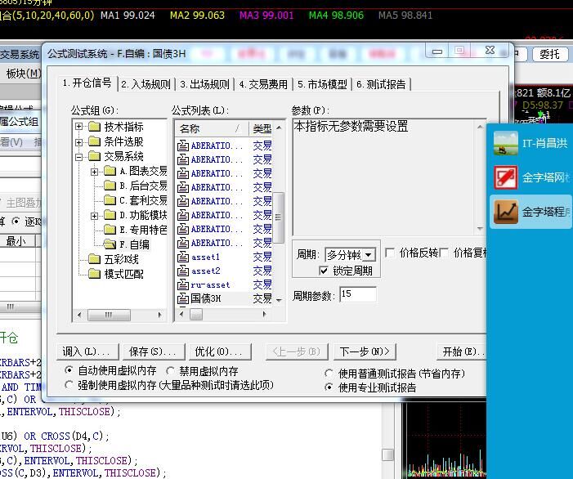Open the 周期 dropdown list
This screenshot has height=479, width=573.
coord(369,255)
